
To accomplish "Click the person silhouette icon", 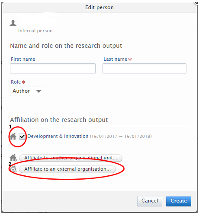I will click(x=13, y=23).
